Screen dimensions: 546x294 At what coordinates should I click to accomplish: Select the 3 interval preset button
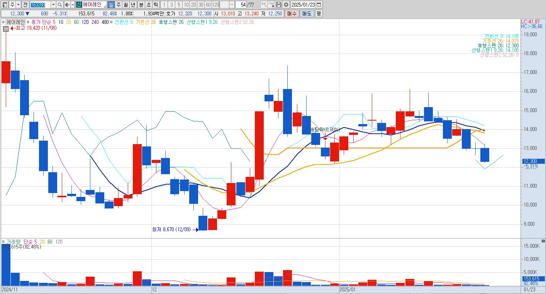click(x=171, y=5)
